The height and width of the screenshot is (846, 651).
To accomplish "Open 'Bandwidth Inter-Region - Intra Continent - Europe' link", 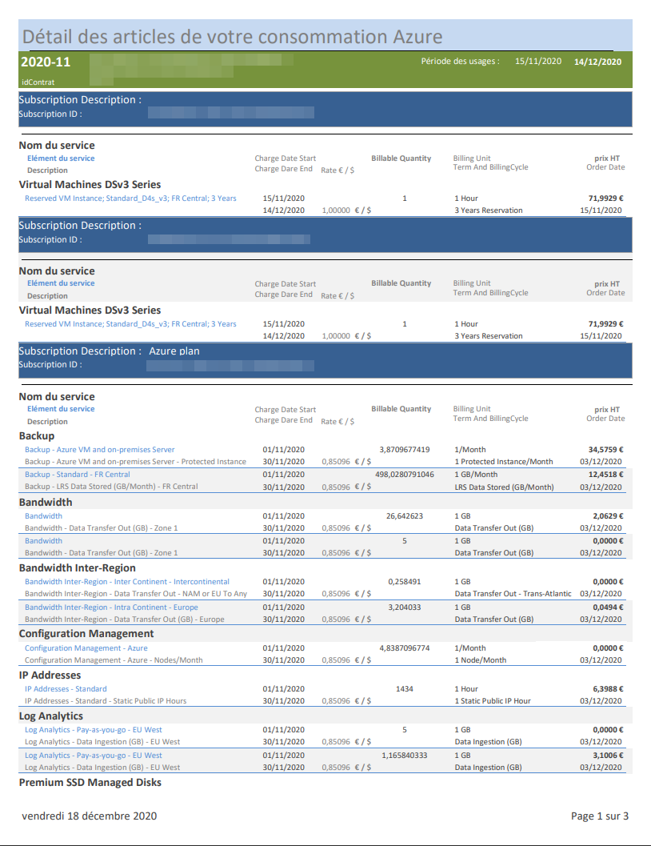I will (x=111, y=607).
